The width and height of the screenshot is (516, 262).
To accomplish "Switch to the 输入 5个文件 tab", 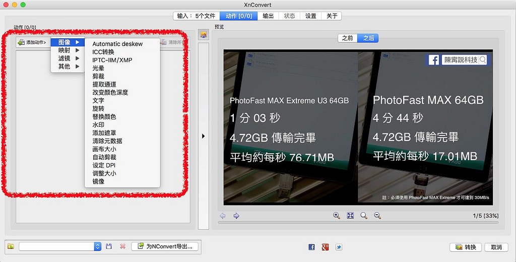I will click(x=197, y=16).
